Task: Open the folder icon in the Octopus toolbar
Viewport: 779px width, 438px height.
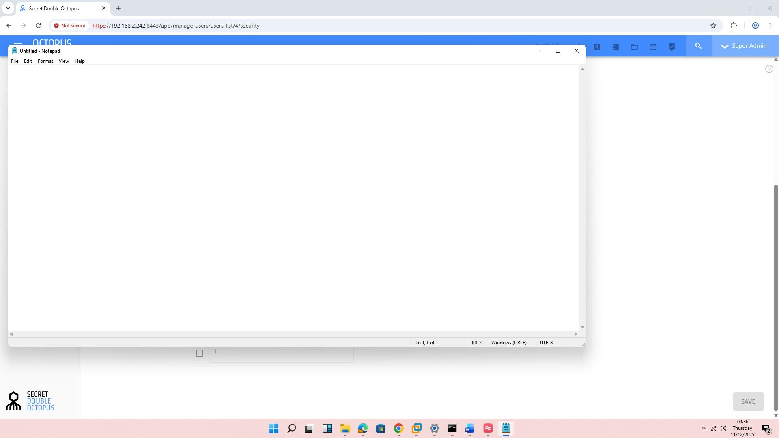Action: (634, 46)
